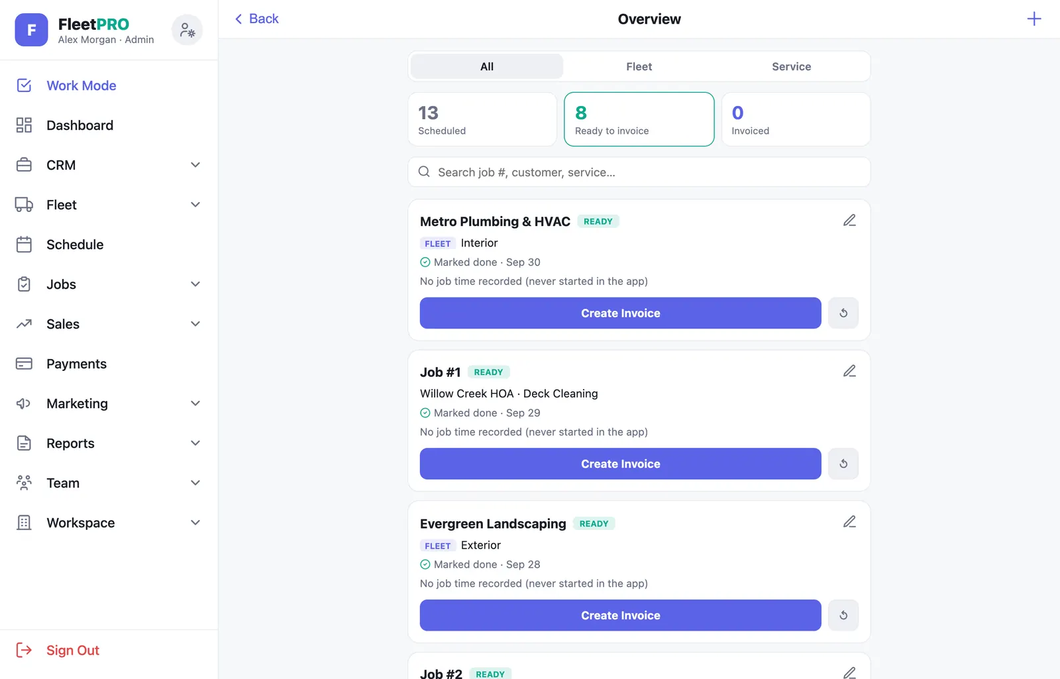Switch to the Service tab
Screen dimensions: 1060x679
click(x=791, y=66)
